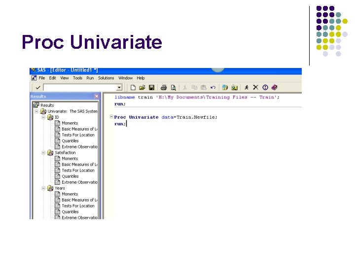
Task: Click the SAS Editor Untitled1 title bar
Action: tap(166, 71)
